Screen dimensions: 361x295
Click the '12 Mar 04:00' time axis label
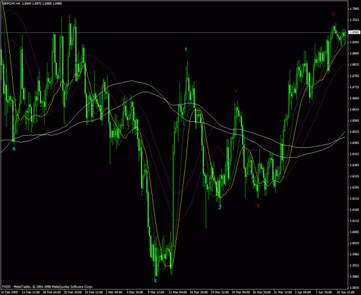[177, 292]
